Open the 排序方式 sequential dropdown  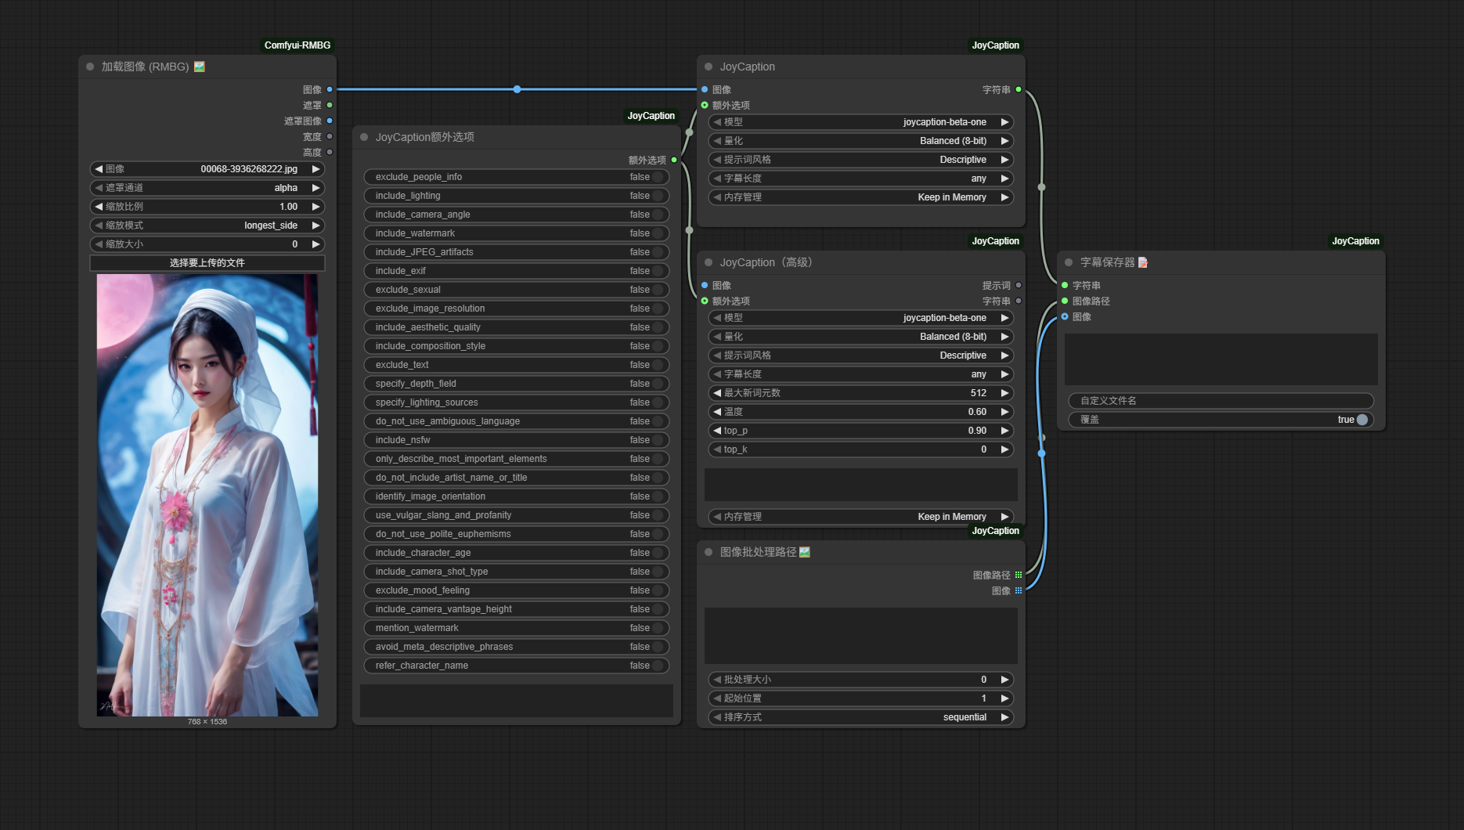tap(861, 717)
